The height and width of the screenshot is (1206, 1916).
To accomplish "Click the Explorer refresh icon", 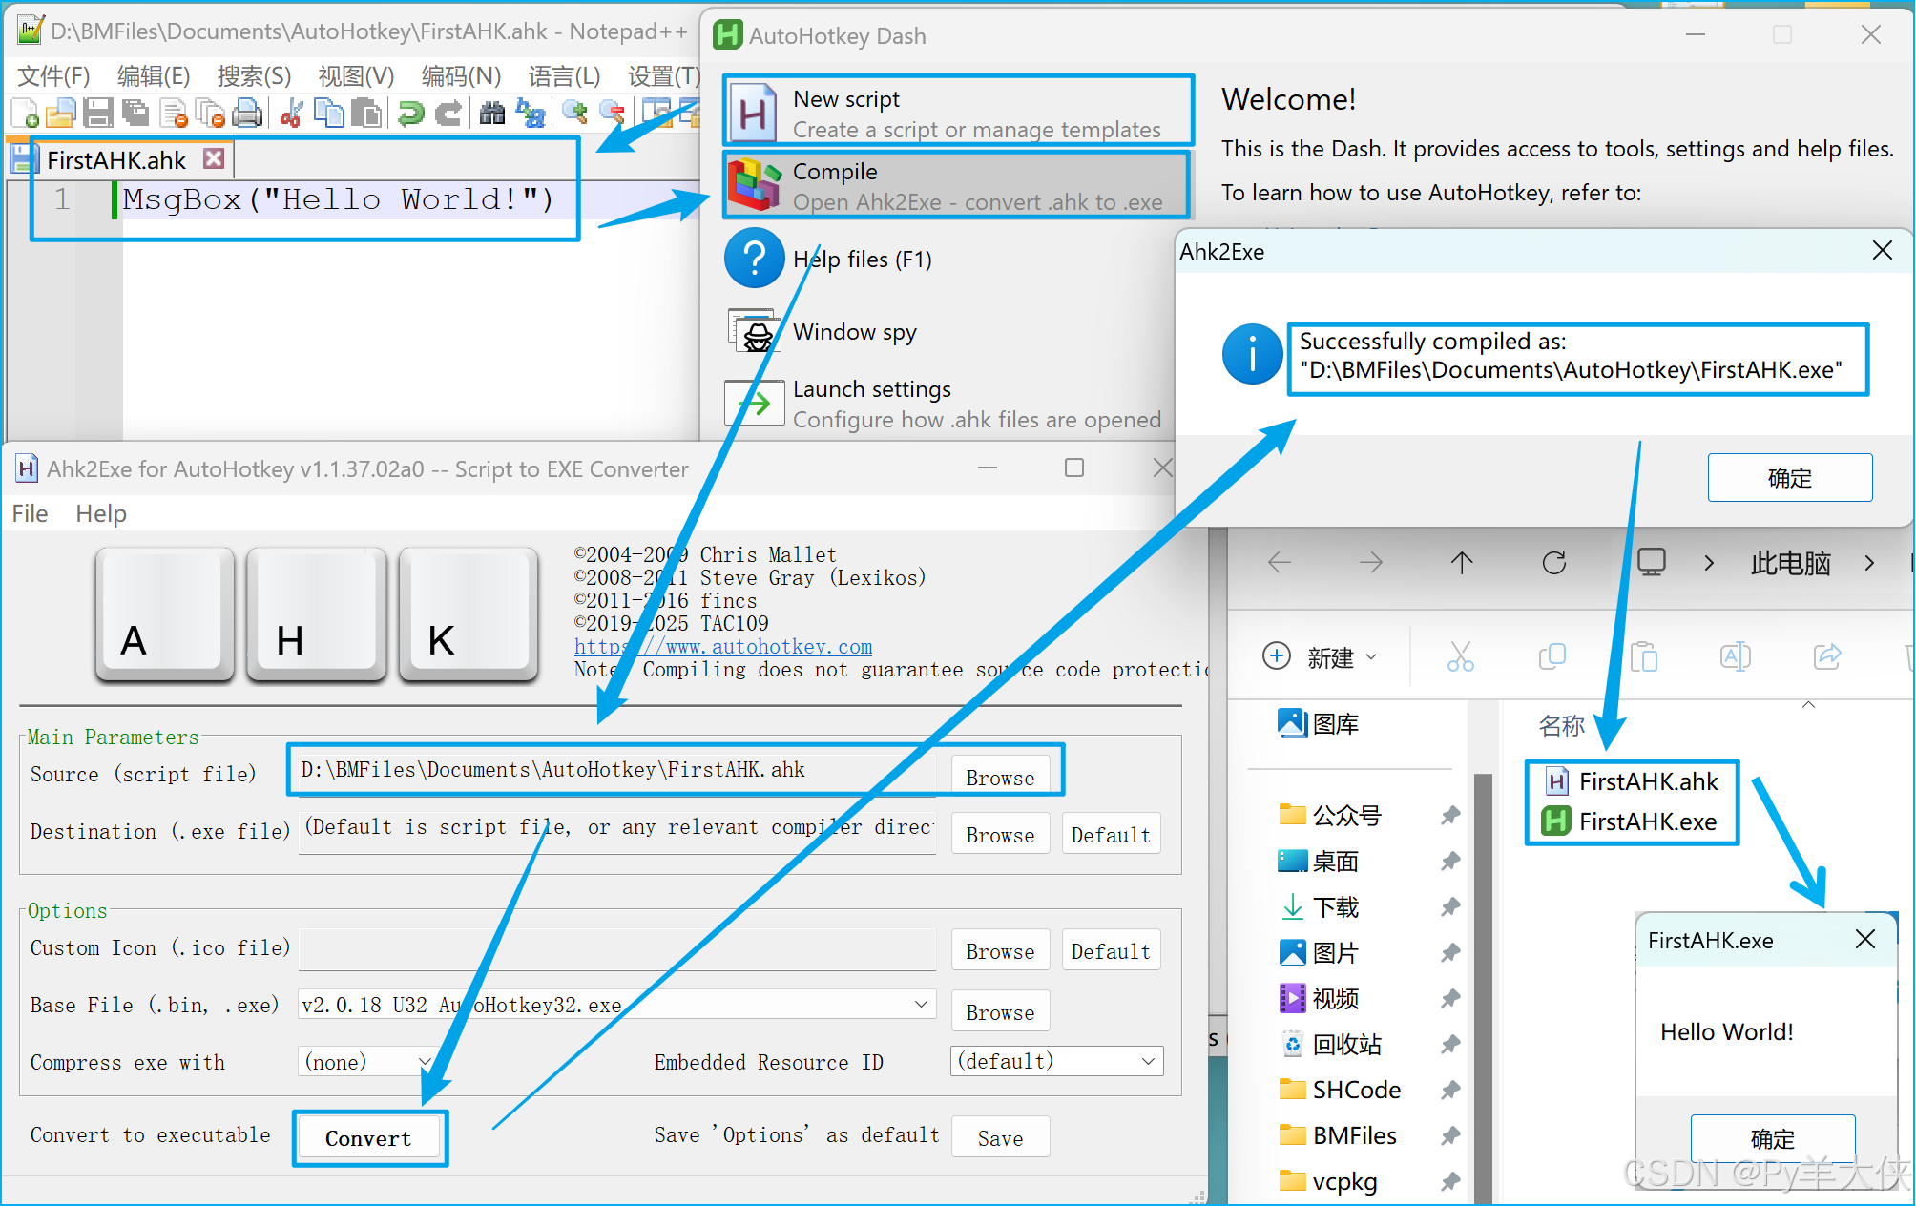I will (1553, 563).
